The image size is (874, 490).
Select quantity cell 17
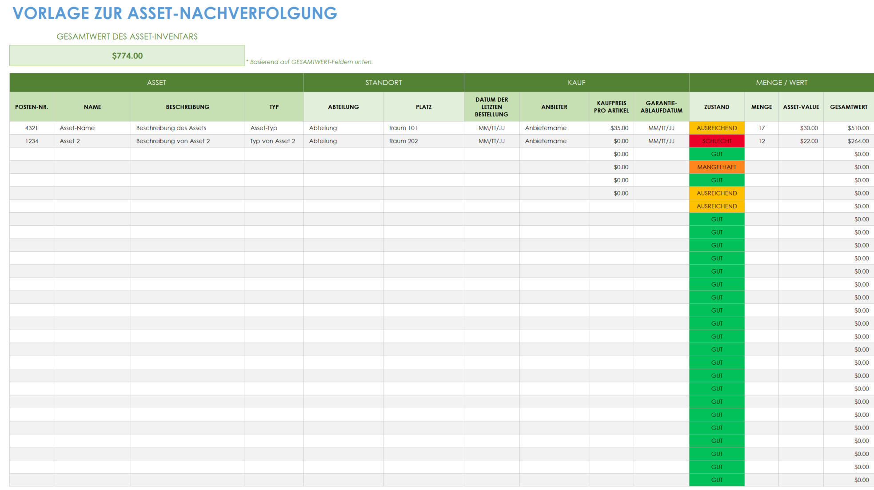point(762,128)
